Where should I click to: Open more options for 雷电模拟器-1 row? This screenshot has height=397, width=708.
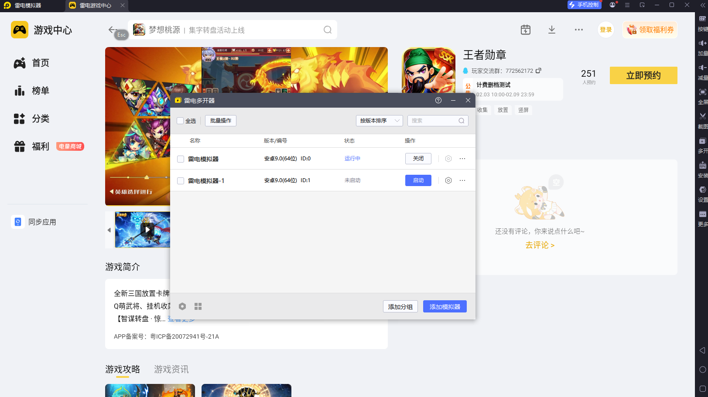click(462, 180)
